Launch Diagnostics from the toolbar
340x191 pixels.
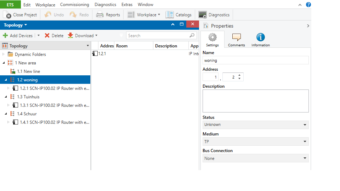click(x=203, y=15)
